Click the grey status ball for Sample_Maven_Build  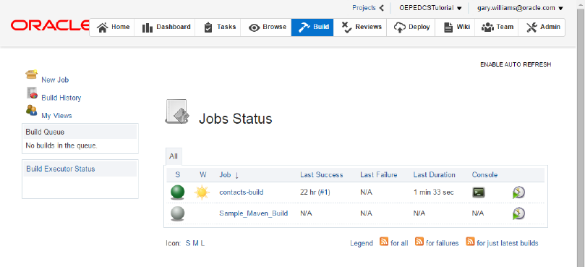click(x=178, y=213)
